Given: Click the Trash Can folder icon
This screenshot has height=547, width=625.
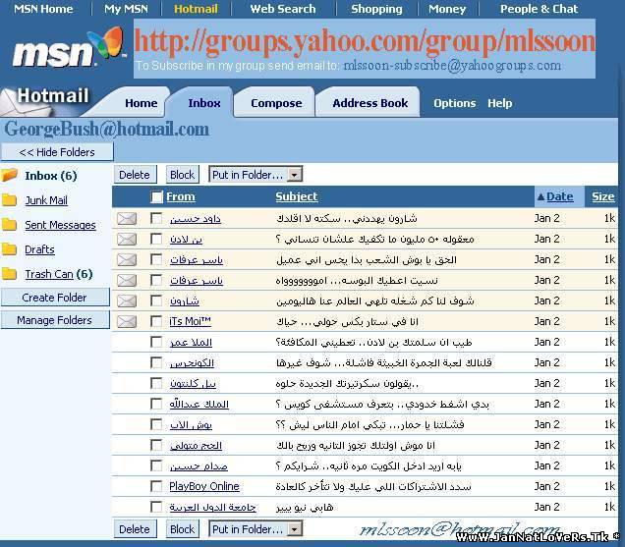Looking at the screenshot, I should click(9, 274).
